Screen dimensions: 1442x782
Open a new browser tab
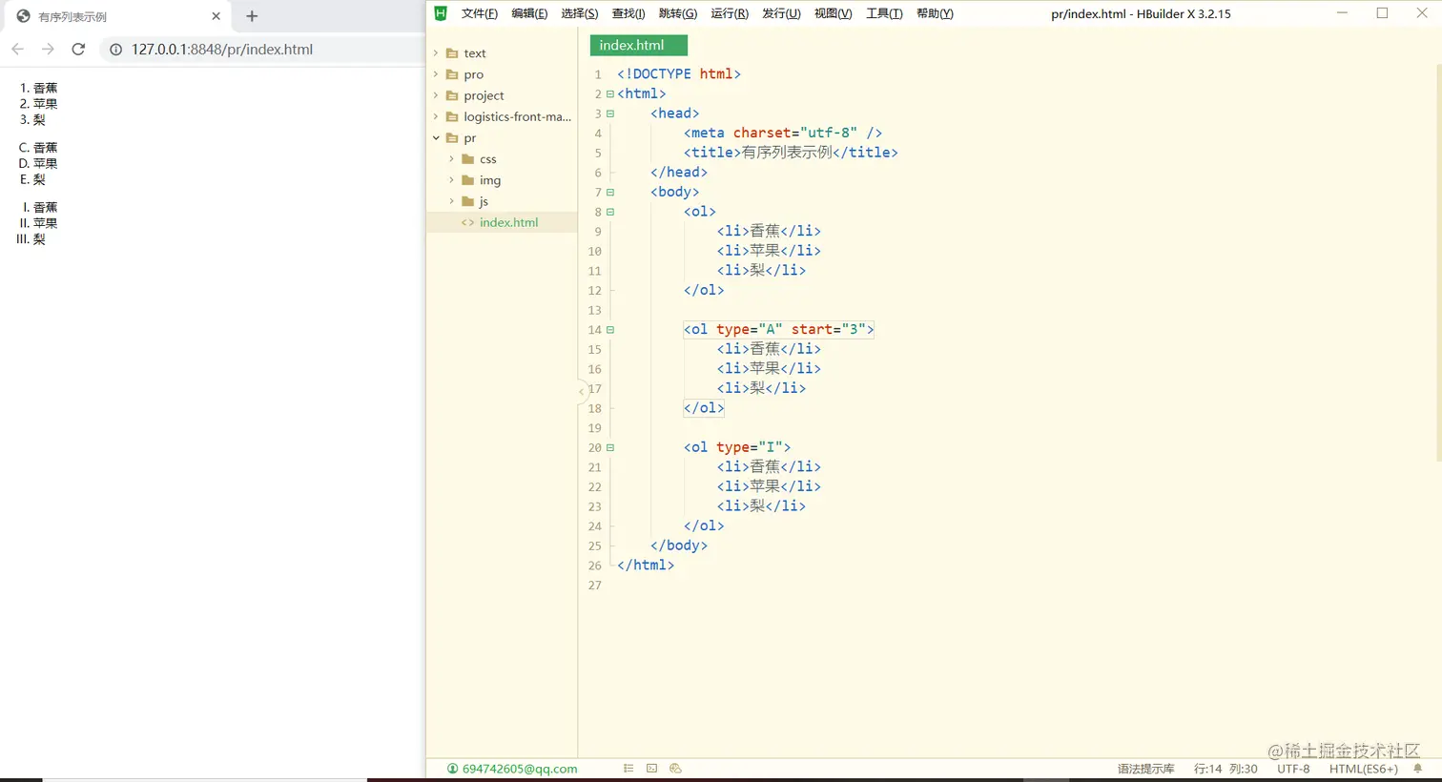click(252, 16)
